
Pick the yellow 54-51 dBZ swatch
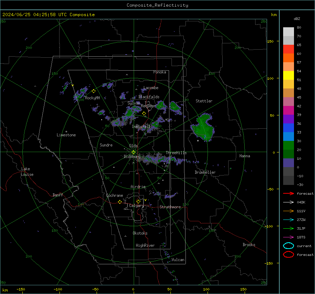click(288, 75)
